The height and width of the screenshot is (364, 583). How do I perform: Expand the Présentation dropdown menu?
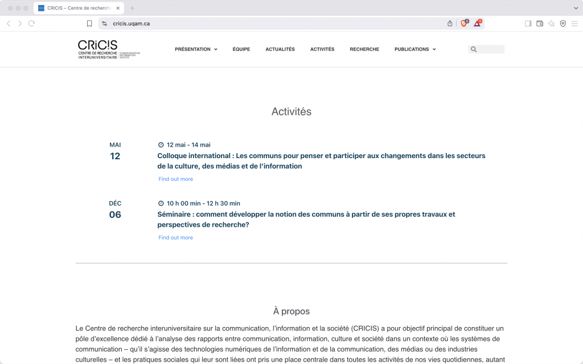coord(196,49)
